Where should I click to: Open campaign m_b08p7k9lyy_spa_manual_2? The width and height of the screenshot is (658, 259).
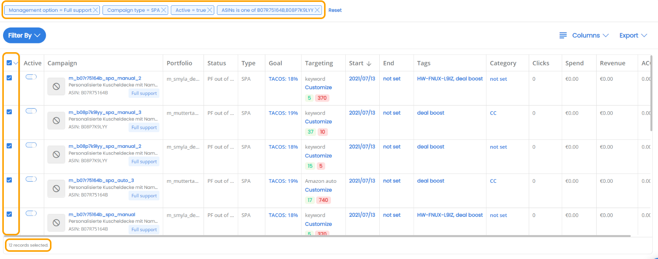(105, 146)
